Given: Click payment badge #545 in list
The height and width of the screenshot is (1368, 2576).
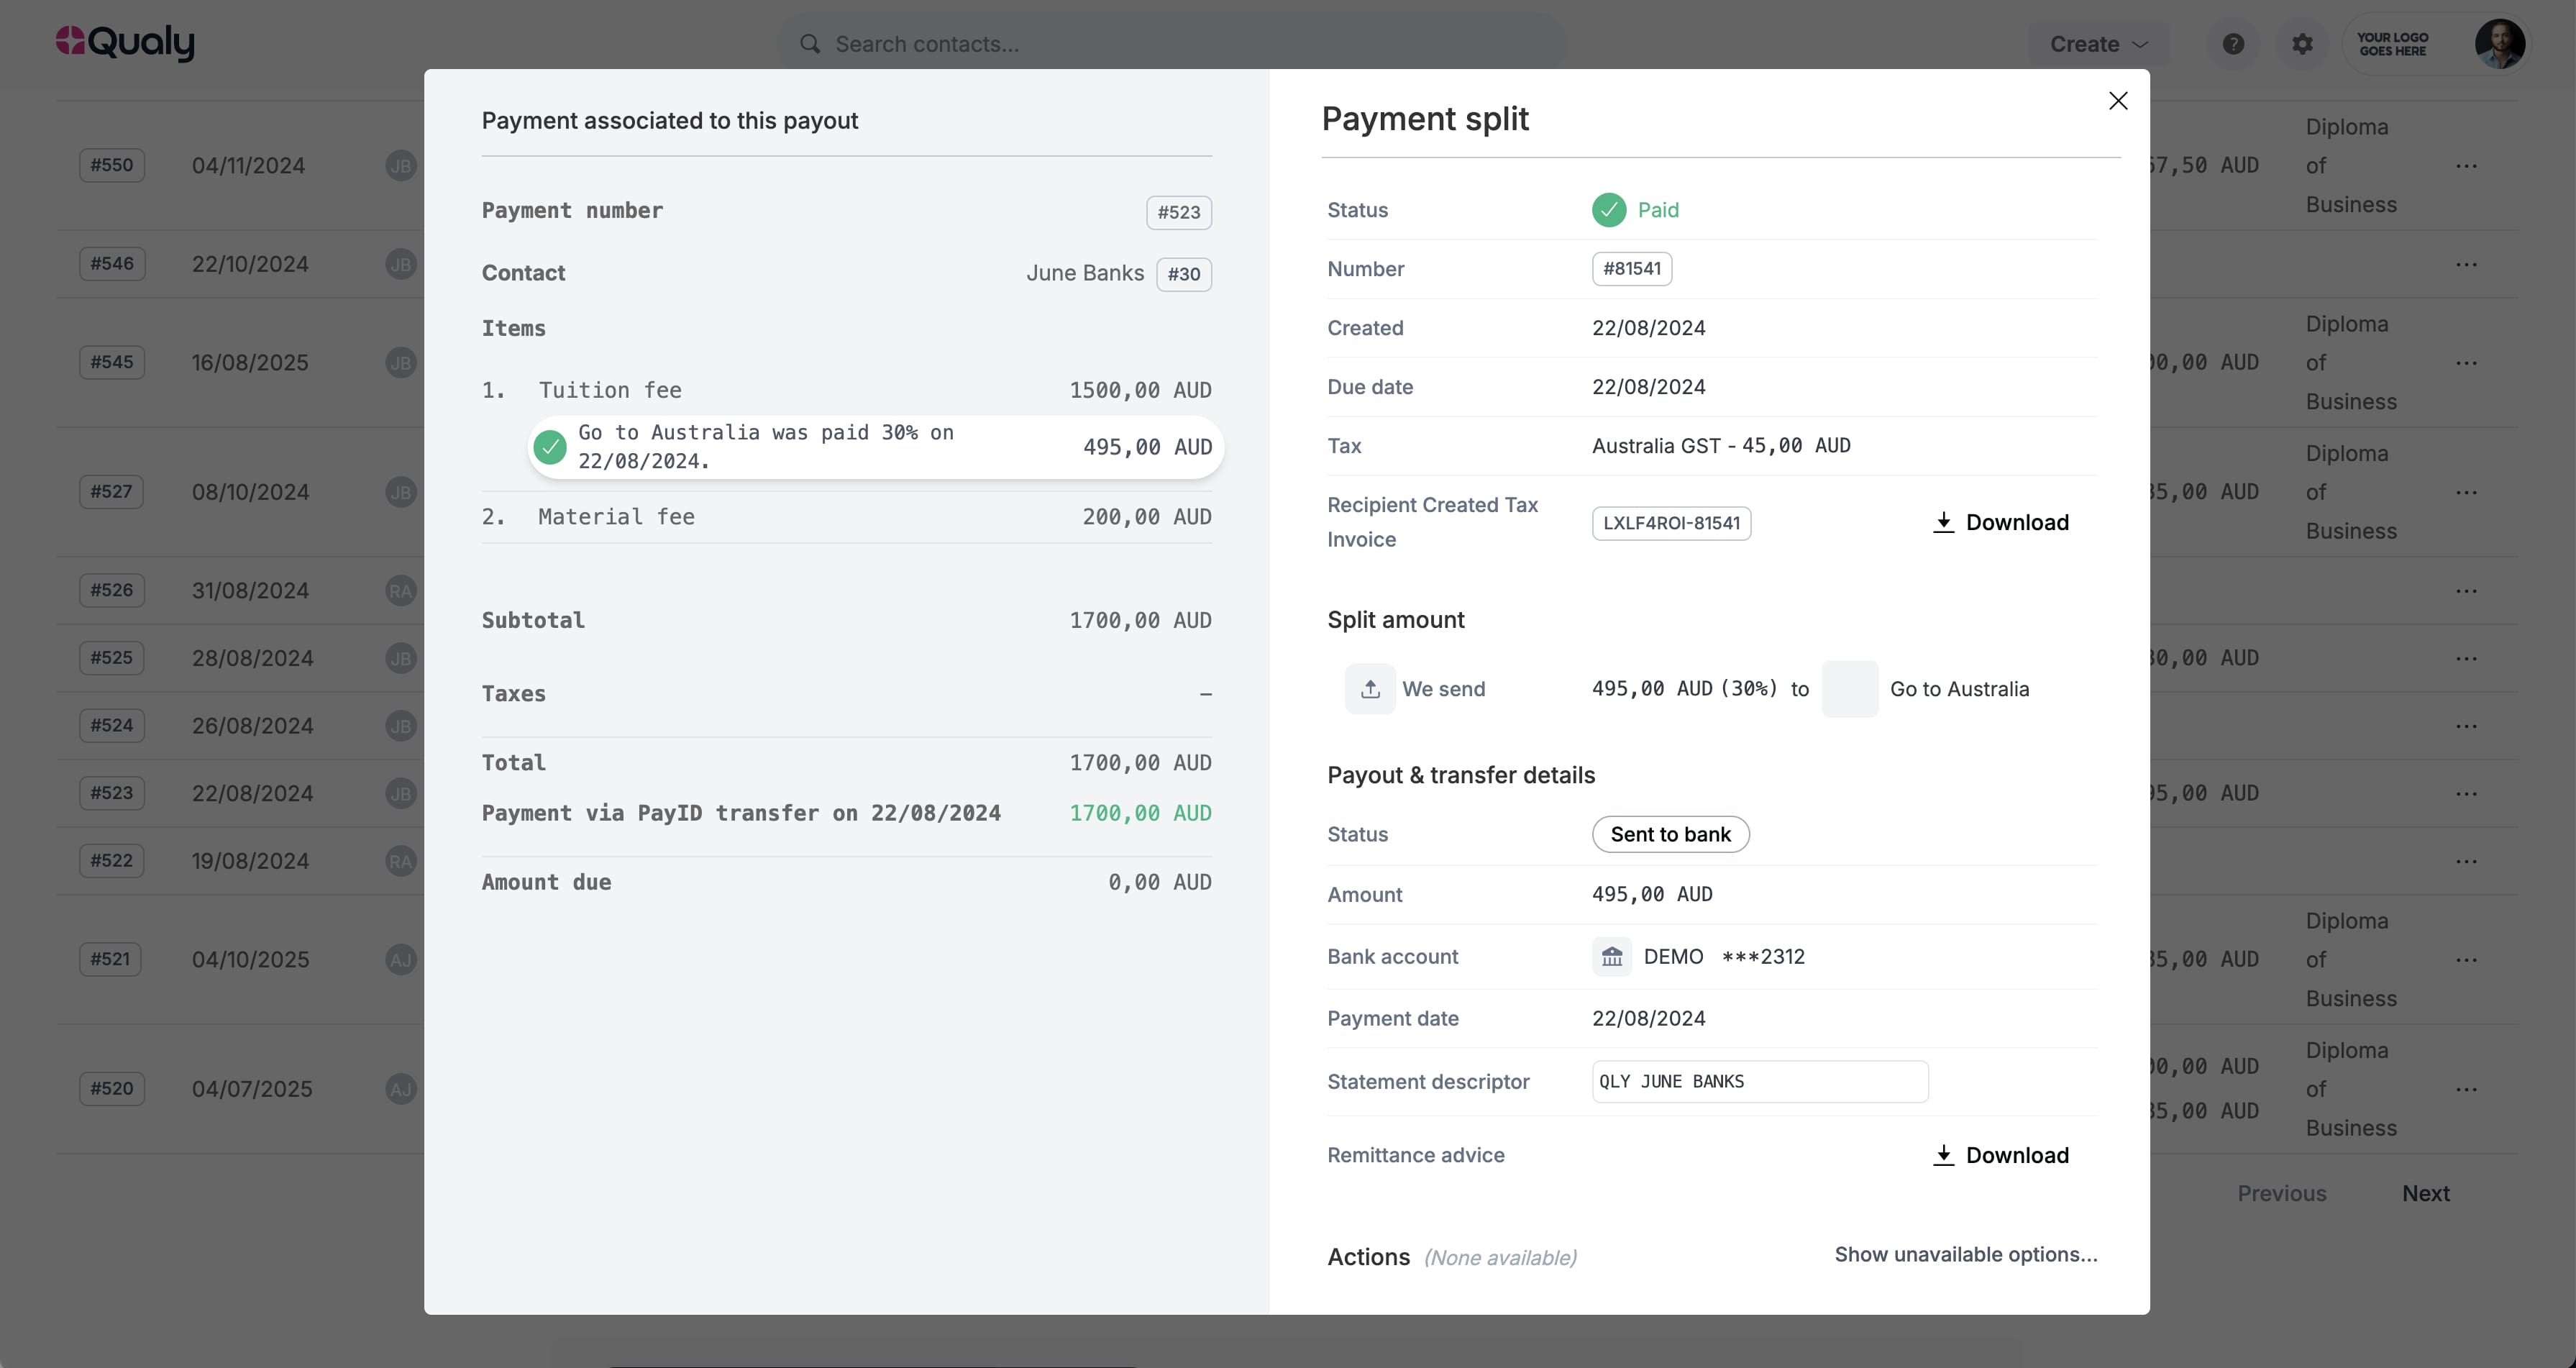Looking at the screenshot, I should 112,362.
